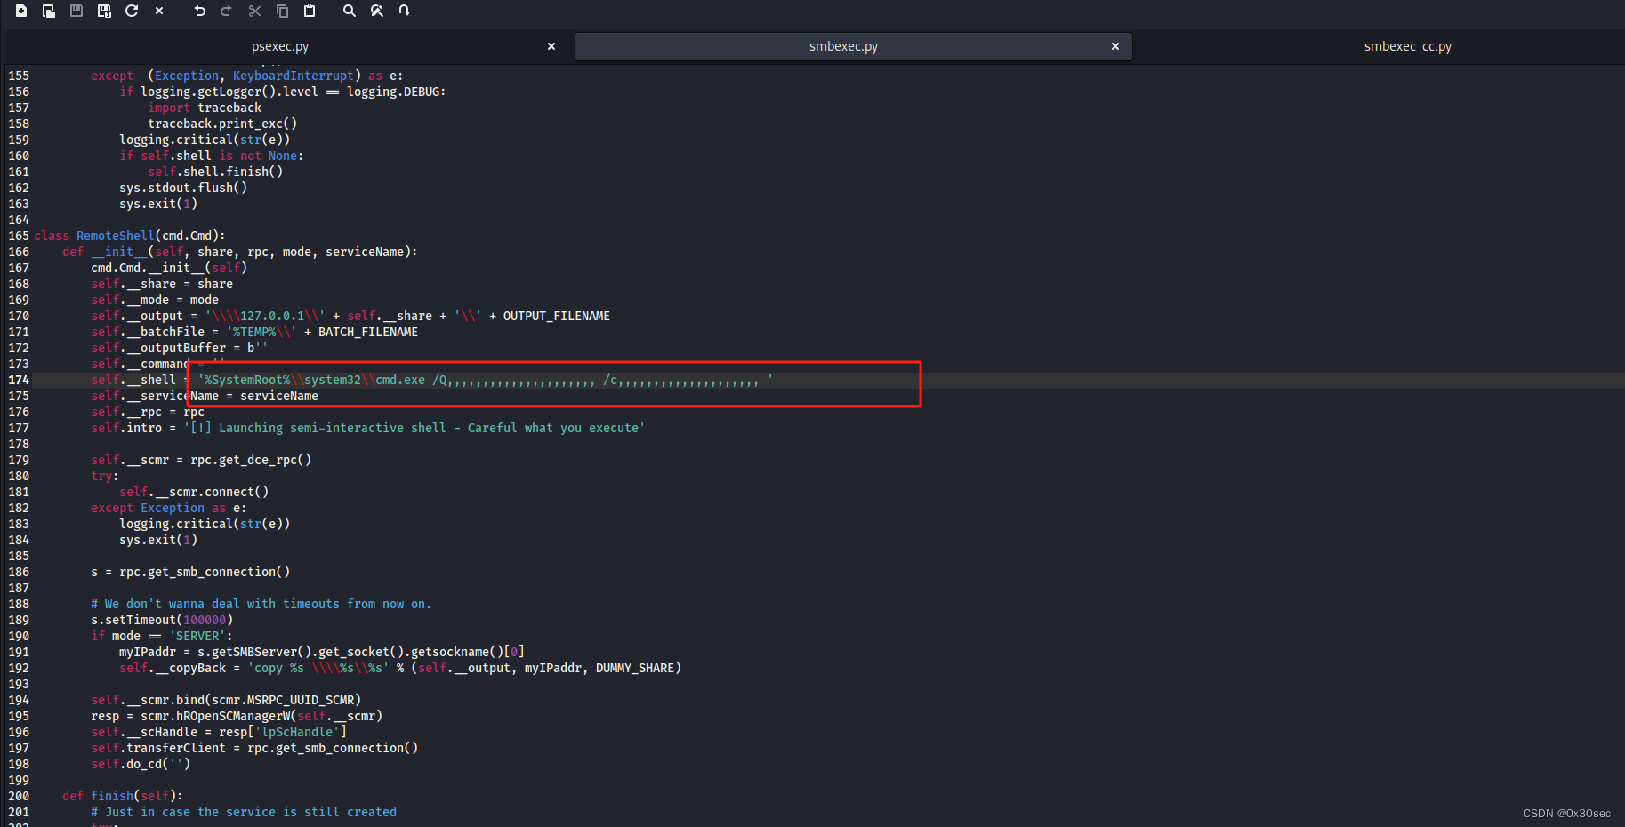
Task: Copy selection with toolbar copy icon
Action: (x=282, y=11)
